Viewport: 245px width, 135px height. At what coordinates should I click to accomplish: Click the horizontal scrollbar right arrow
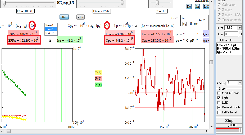(x=207, y=131)
